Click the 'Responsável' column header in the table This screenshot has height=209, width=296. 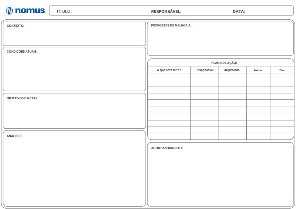pyautogui.click(x=204, y=70)
